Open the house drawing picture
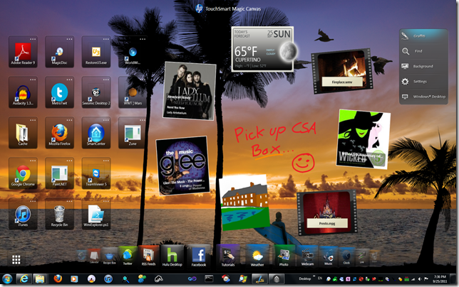 pos(244,202)
